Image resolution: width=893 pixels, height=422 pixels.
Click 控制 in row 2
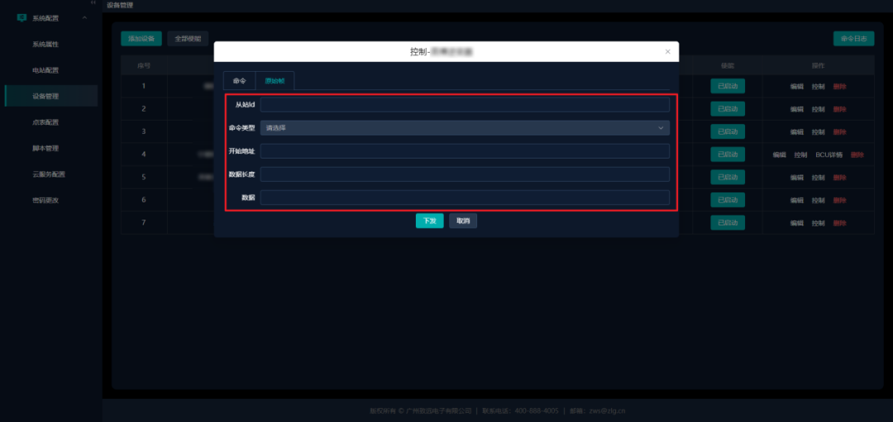[819, 109]
